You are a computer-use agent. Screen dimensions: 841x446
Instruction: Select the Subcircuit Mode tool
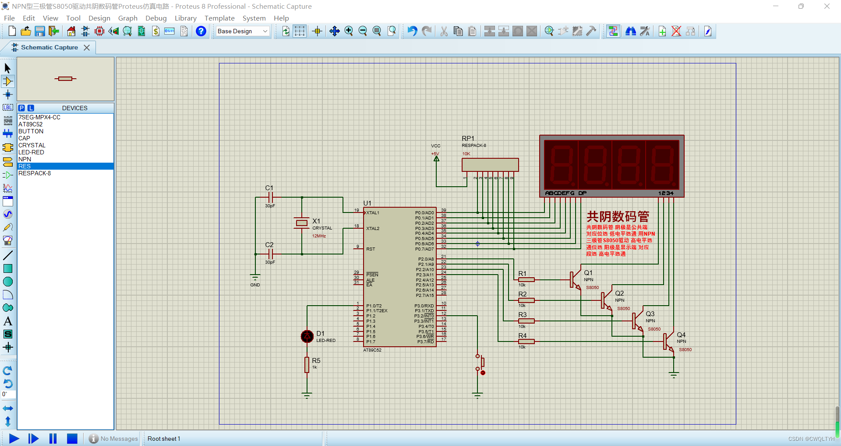pyautogui.click(x=7, y=147)
